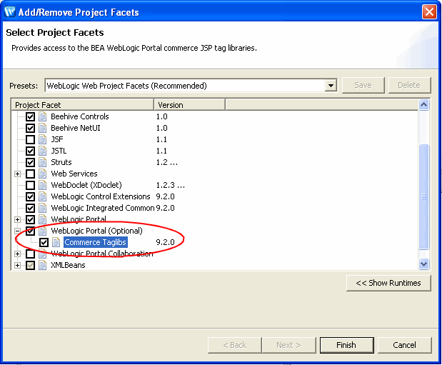
Task: Click the Workshop app icon in title bar
Action: (10, 12)
